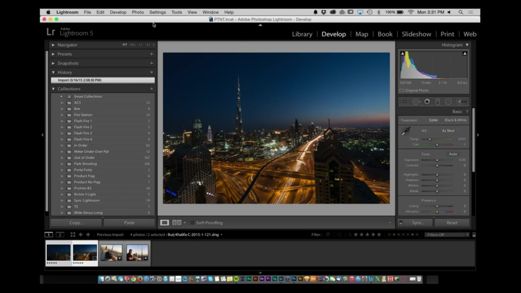Clear History with the X icon

tap(152, 72)
